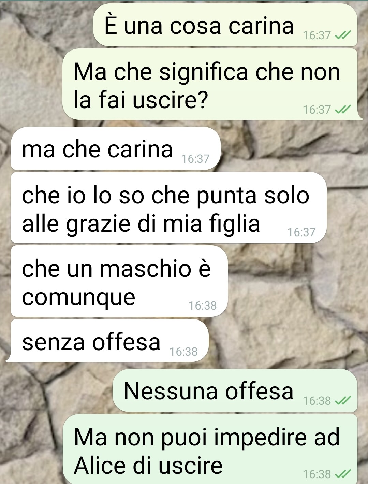Select the 'È una cosa carina' message bubble
The width and height of the screenshot is (368, 484).
pos(225,25)
